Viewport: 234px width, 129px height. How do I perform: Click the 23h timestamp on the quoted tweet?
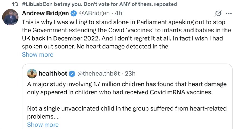[130, 74]
